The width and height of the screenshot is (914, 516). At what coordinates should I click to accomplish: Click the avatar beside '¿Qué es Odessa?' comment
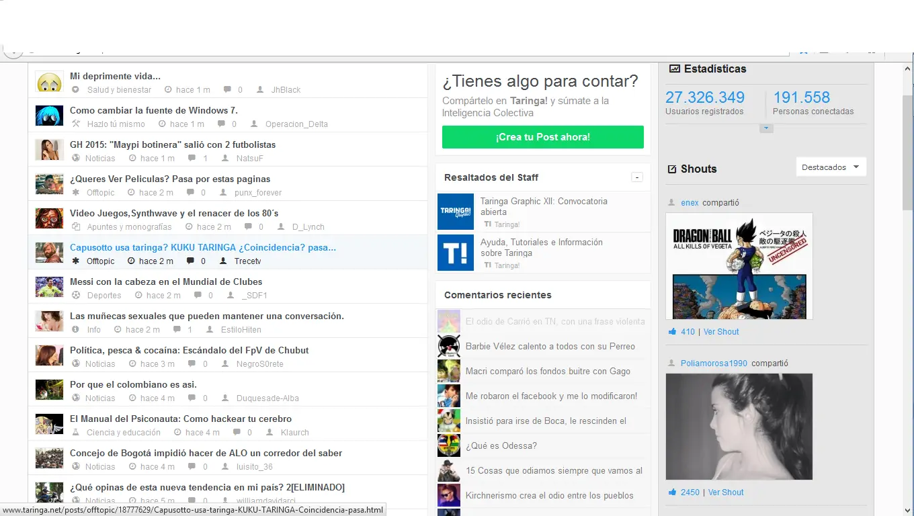[449, 445]
